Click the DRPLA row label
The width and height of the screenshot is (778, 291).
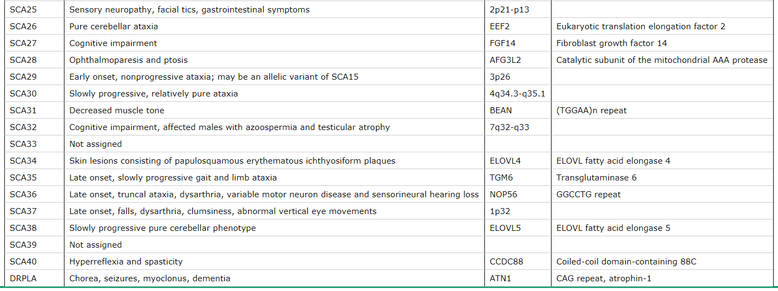[23, 278]
